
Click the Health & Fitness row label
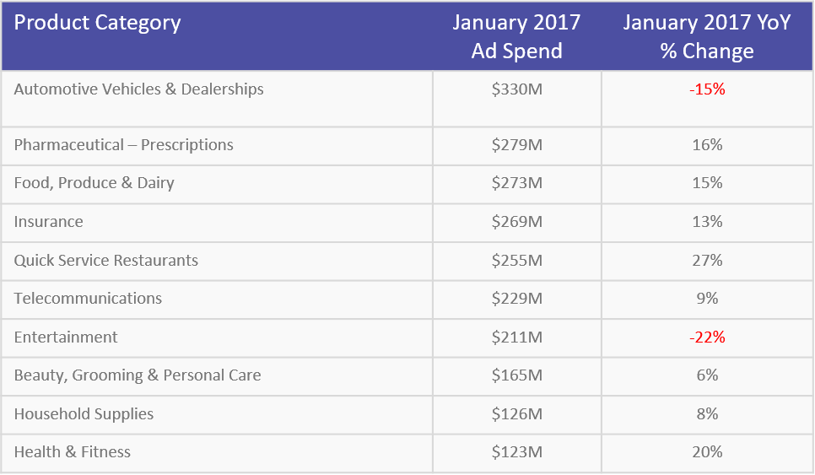point(73,452)
